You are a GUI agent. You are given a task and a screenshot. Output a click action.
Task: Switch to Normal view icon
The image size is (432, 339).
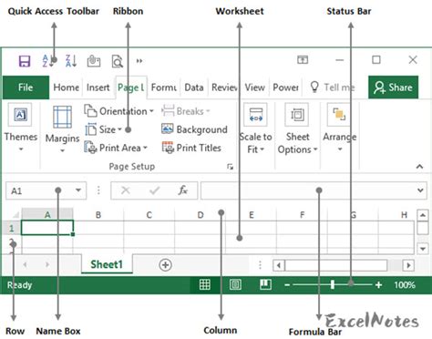[x=205, y=284]
